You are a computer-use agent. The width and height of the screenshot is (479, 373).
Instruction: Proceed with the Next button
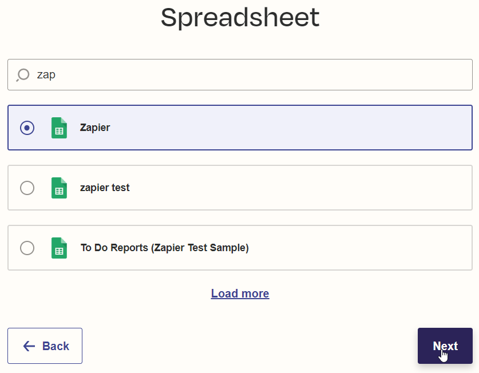click(445, 346)
